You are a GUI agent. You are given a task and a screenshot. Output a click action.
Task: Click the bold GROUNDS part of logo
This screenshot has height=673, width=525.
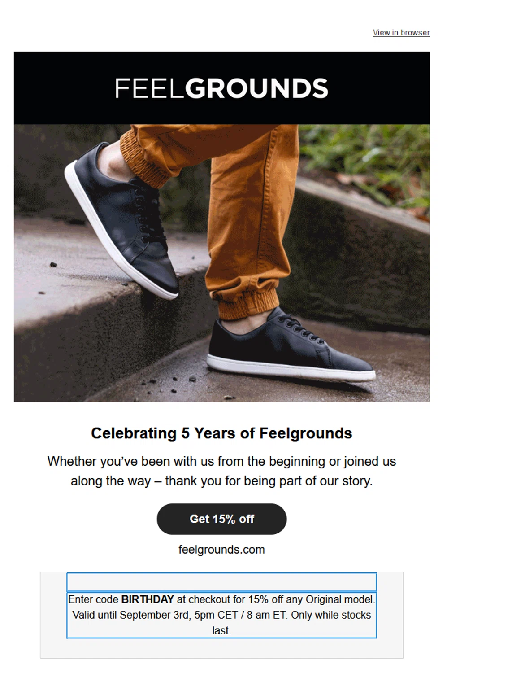click(256, 88)
